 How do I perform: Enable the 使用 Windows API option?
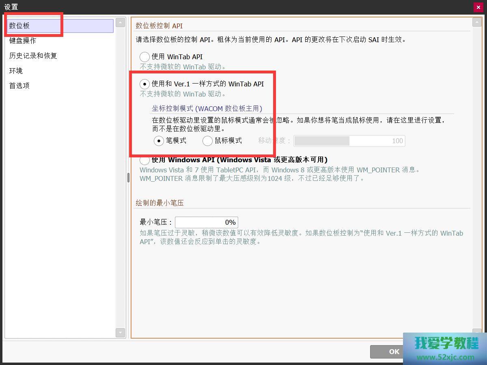point(144,160)
